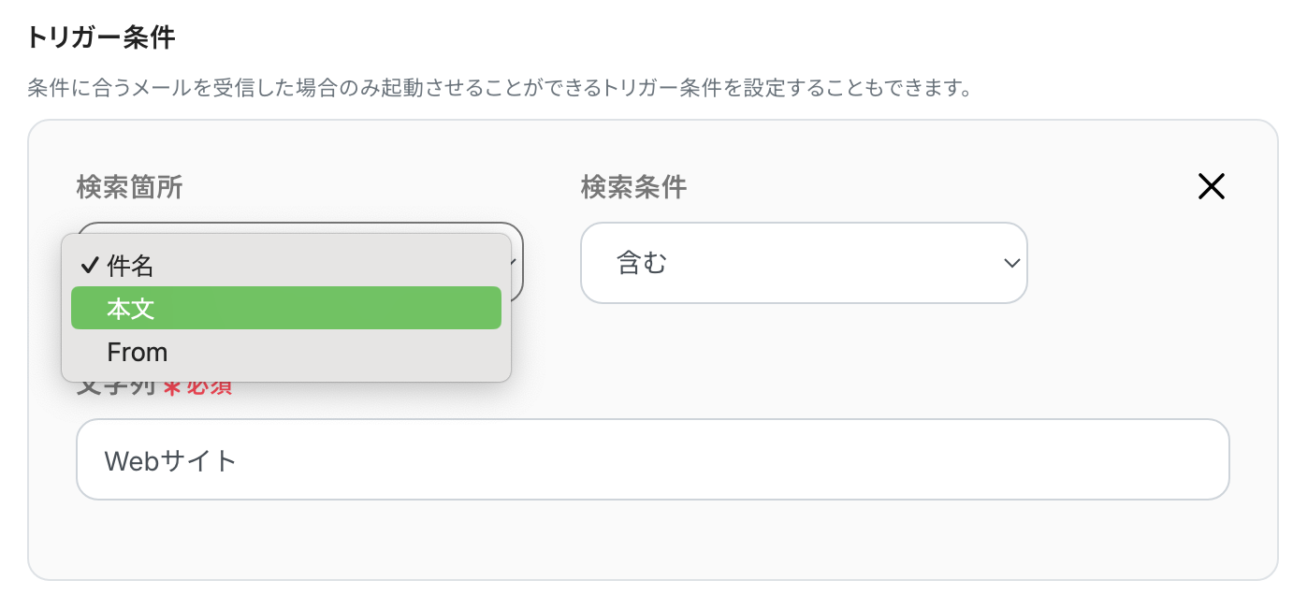
Task: Click the 検索条件 label
Action: point(633,188)
